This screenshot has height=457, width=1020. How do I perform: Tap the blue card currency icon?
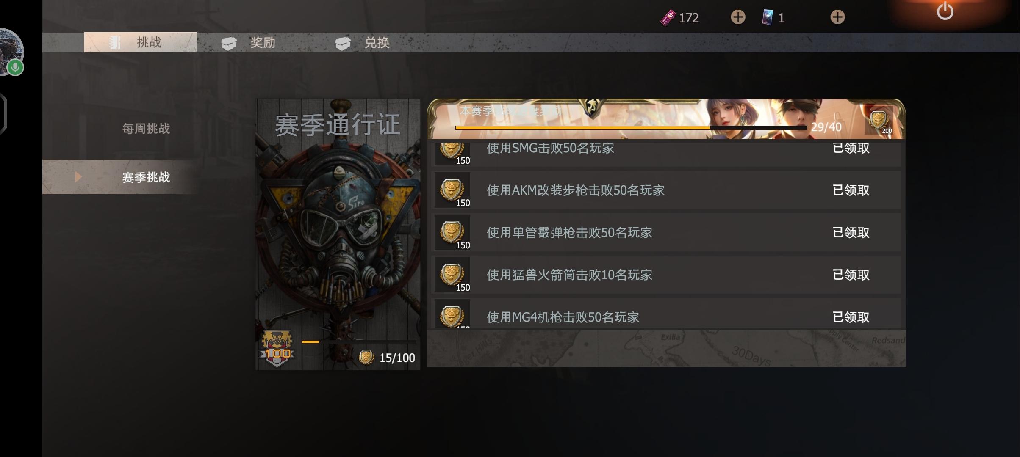[x=767, y=18]
